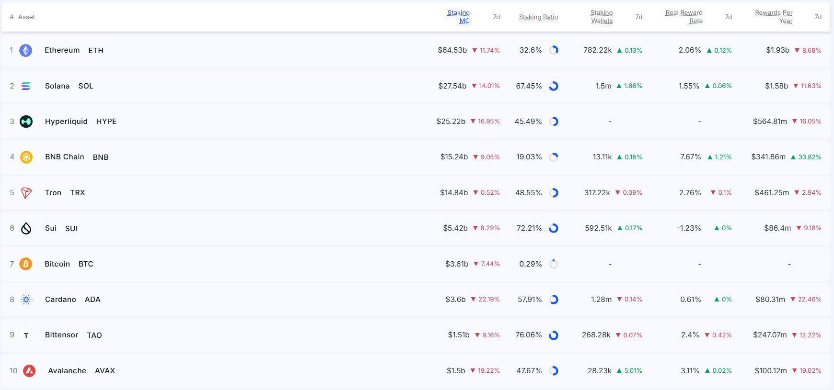The width and height of the screenshot is (834, 390).
Task: Click Cardano's staking ratio ring icon
Action: point(554,300)
